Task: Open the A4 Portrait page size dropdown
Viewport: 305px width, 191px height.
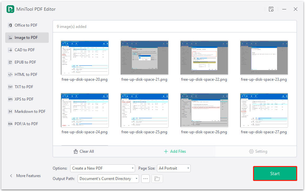Action: coord(174,168)
